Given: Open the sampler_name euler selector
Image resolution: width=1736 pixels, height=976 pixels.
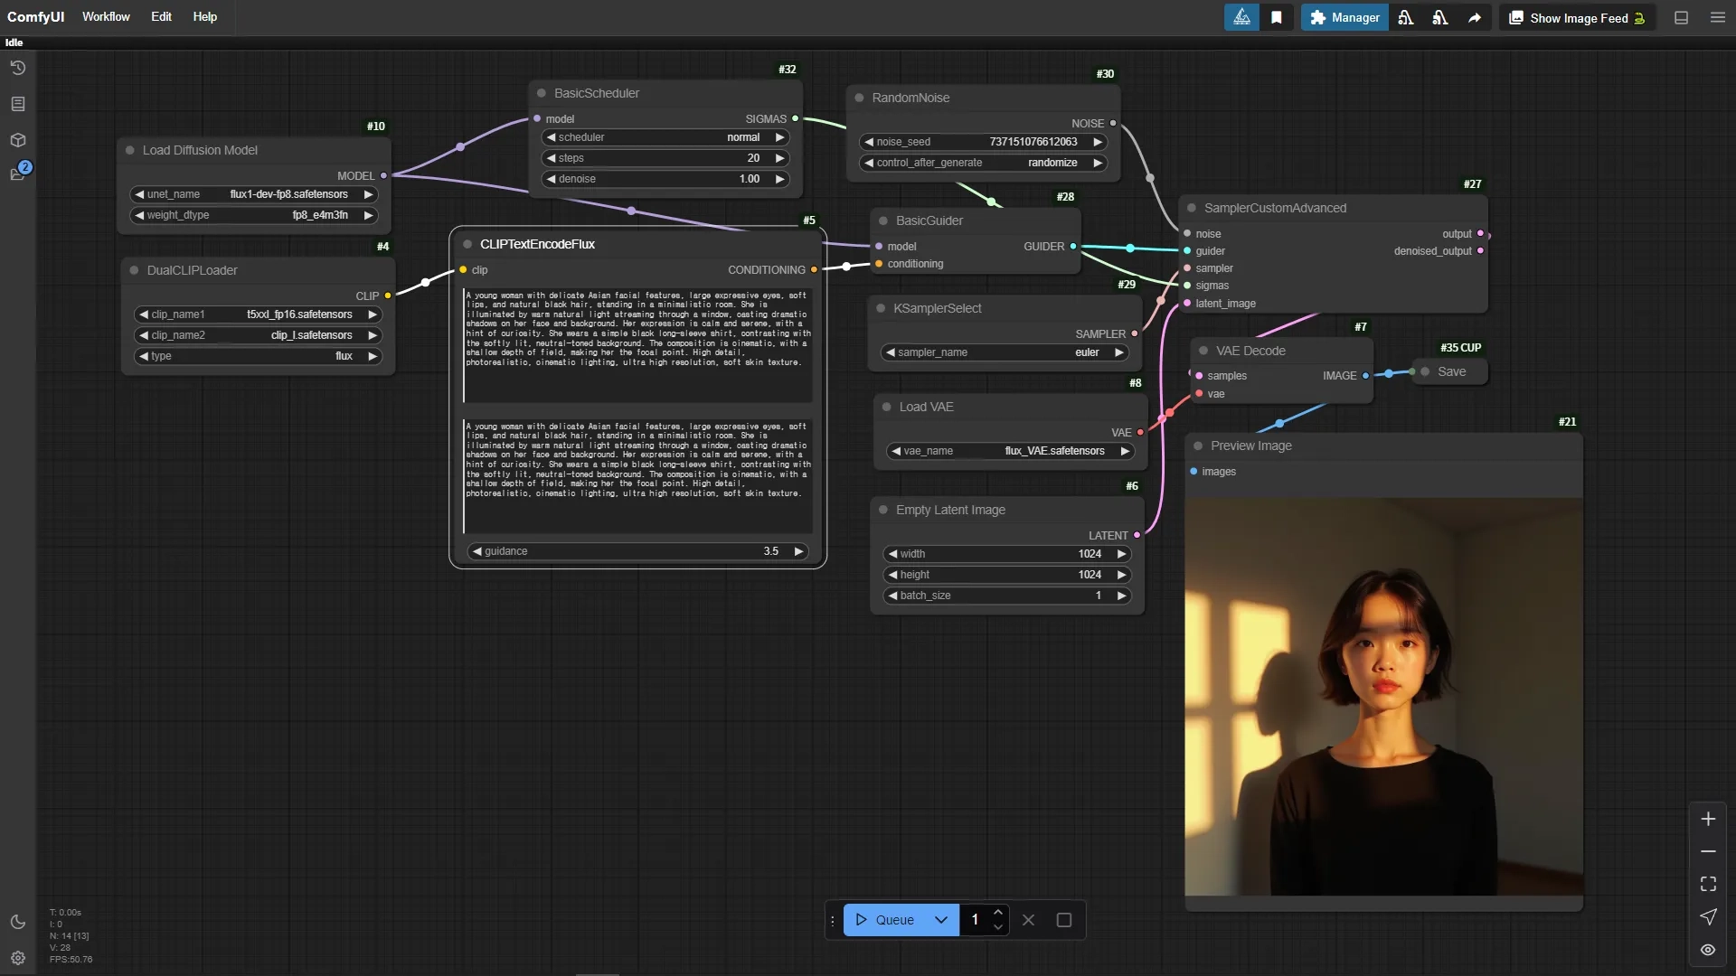Looking at the screenshot, I should point(1005,352).
